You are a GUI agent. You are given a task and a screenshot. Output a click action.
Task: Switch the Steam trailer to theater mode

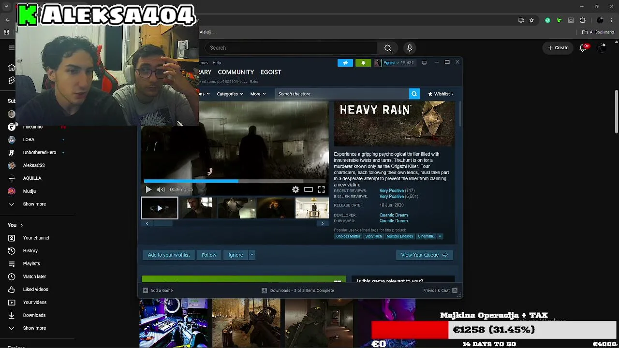click(309, 189)
